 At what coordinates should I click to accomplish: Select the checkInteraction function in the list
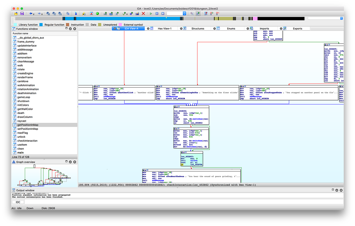click(27, 141)
